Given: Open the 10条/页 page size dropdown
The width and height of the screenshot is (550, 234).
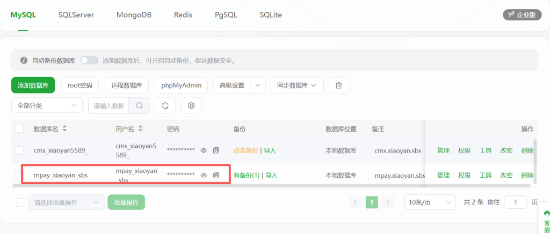Looking at the screenshot, I should (430, 202).
